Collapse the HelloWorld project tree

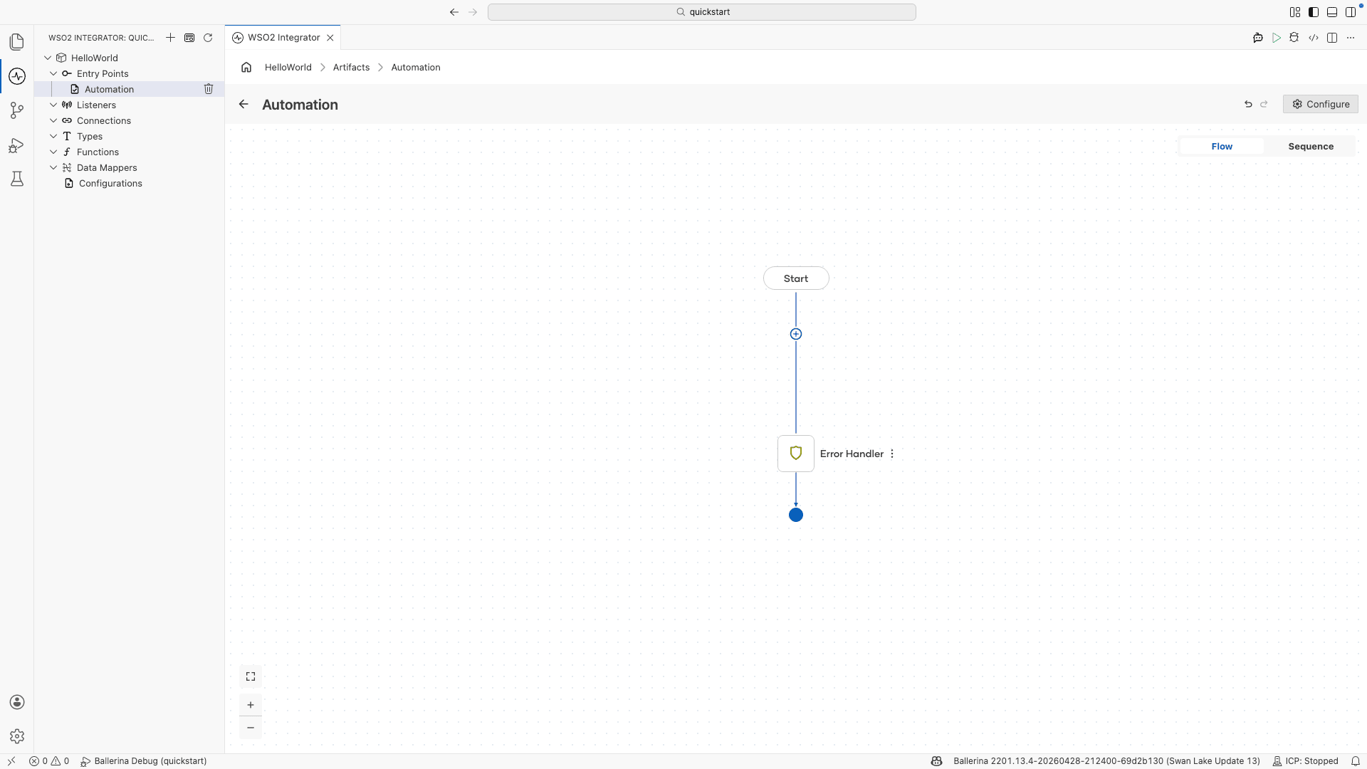click(x=48, y=58)
